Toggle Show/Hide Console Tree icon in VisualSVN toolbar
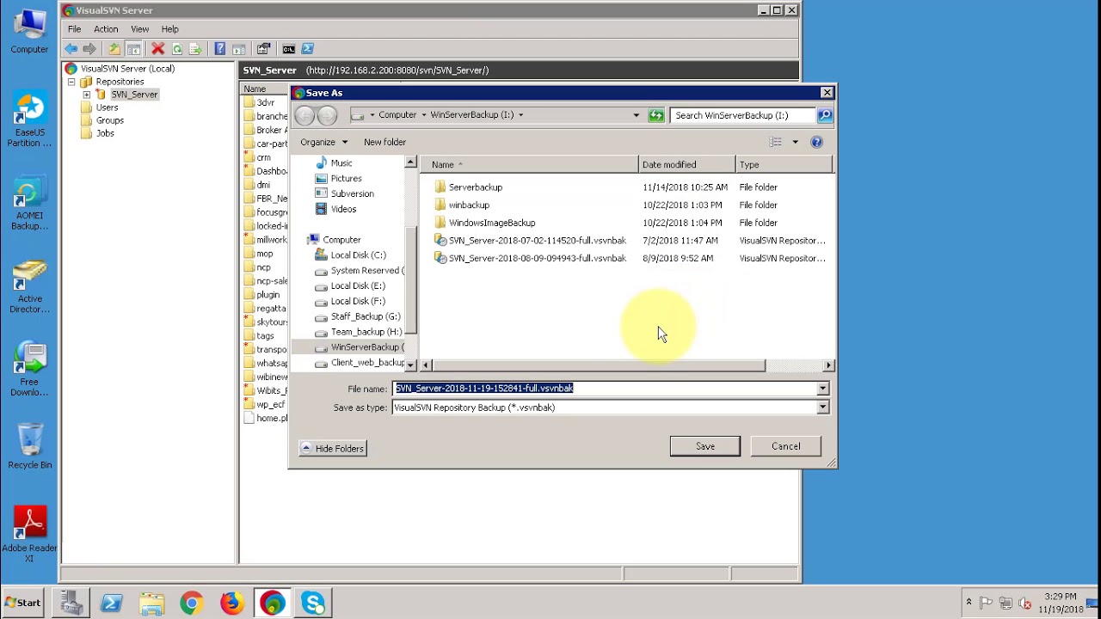The image size is (1101, 619). pyautogui.click(x=133, y=49)
